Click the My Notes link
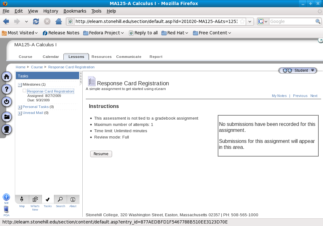This screenshot has height=226, width=323. point(279,96)
